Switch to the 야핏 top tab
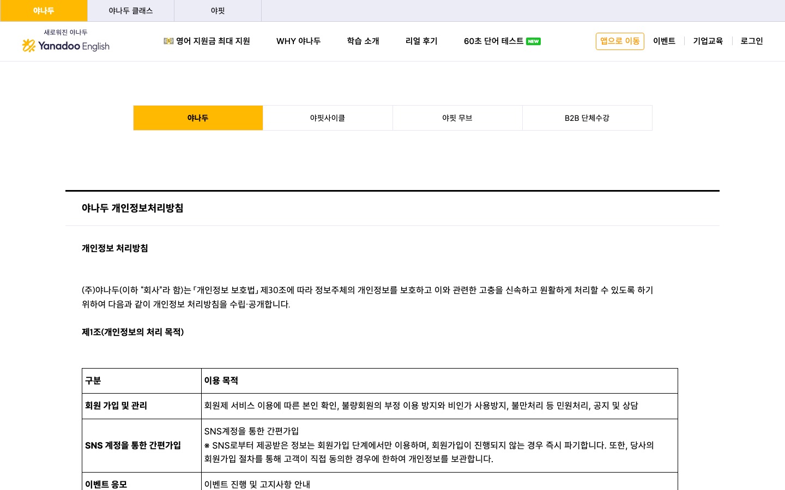The width and height of the screenshot is (785, 490). pyautogui.click(x=218, y=10)
